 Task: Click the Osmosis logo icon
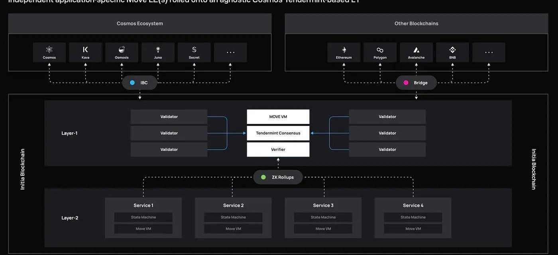click(122, 50)
